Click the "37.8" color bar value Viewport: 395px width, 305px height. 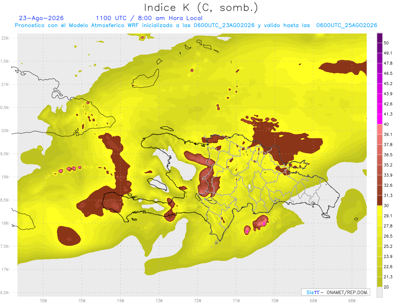pos(388,144)
